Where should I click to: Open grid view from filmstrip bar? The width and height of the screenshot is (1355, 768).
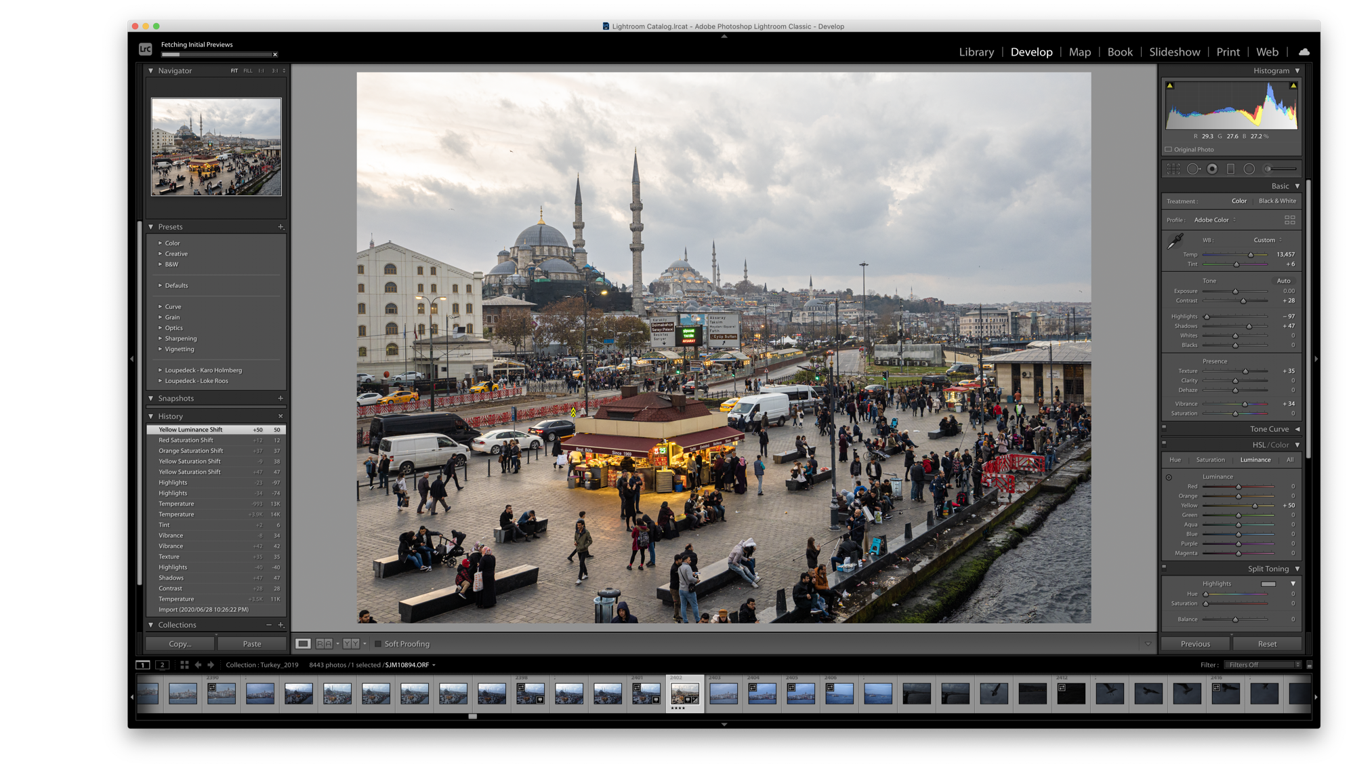click(x=184, y=665)
